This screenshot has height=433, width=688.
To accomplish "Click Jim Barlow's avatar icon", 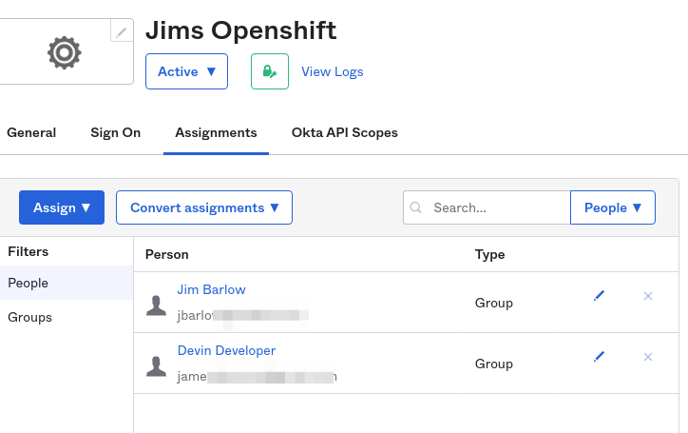I will (156, 305).
